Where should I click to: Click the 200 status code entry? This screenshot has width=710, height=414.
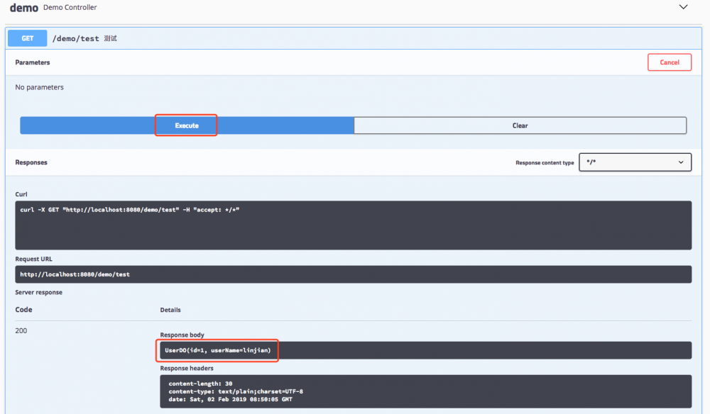pyautogui.click(x=21, y=330)
